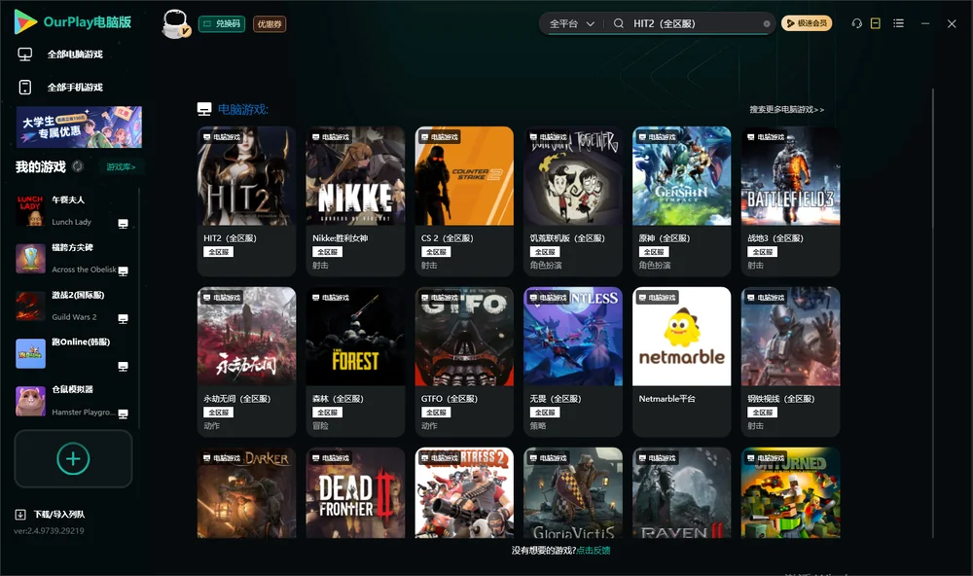Click the 全区服 tag under CS 2
Viewport: 973px width, 576px height.
pyautogui.click(x=436, y=252)
